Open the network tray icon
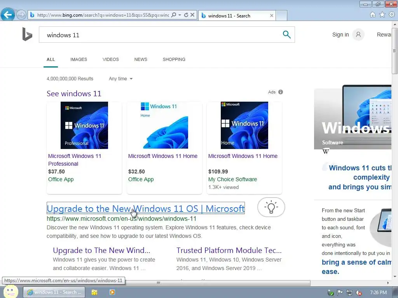 (x=349, y=293)
